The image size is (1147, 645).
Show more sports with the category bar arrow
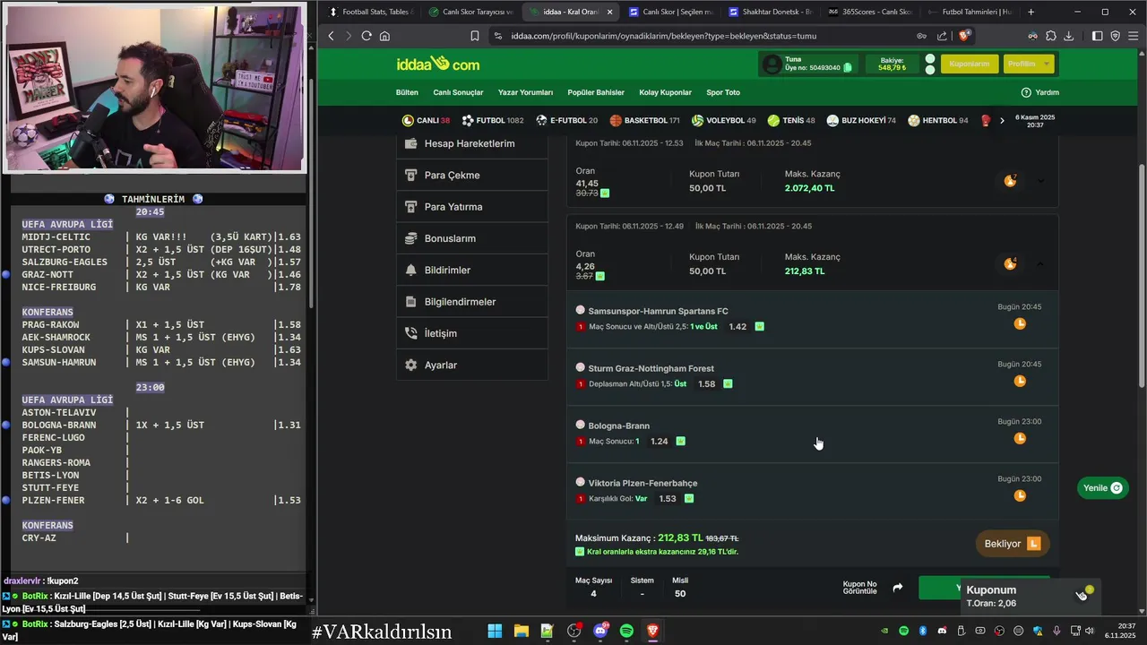[x=1002, y=120]
